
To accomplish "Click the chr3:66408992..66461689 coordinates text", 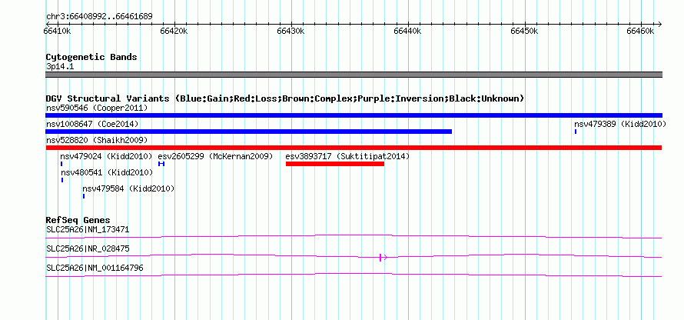I will 99,17.
